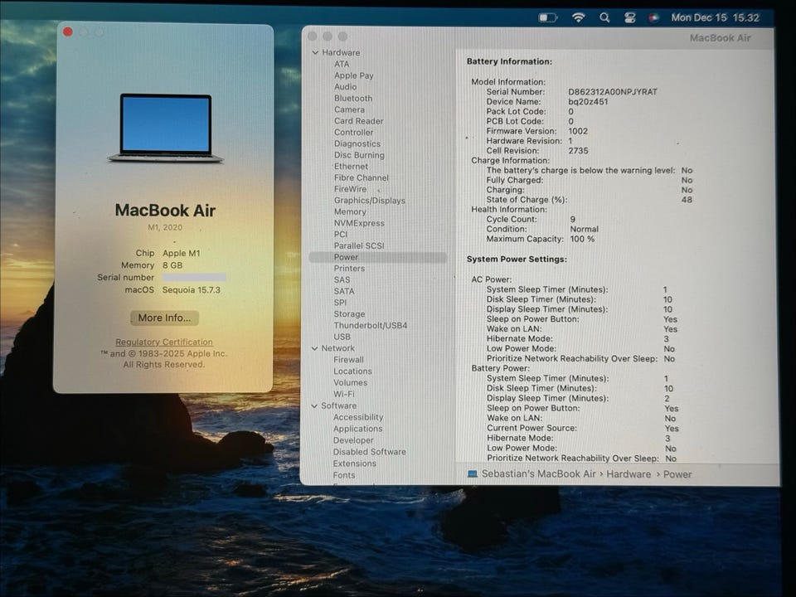Select Disc Burning in sidebar
Viewport: 796px width, 597px height.
[359, 155]
